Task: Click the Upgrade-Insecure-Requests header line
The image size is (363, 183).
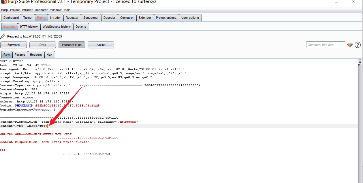Action: pyautogui.click(x=28, y=110)
